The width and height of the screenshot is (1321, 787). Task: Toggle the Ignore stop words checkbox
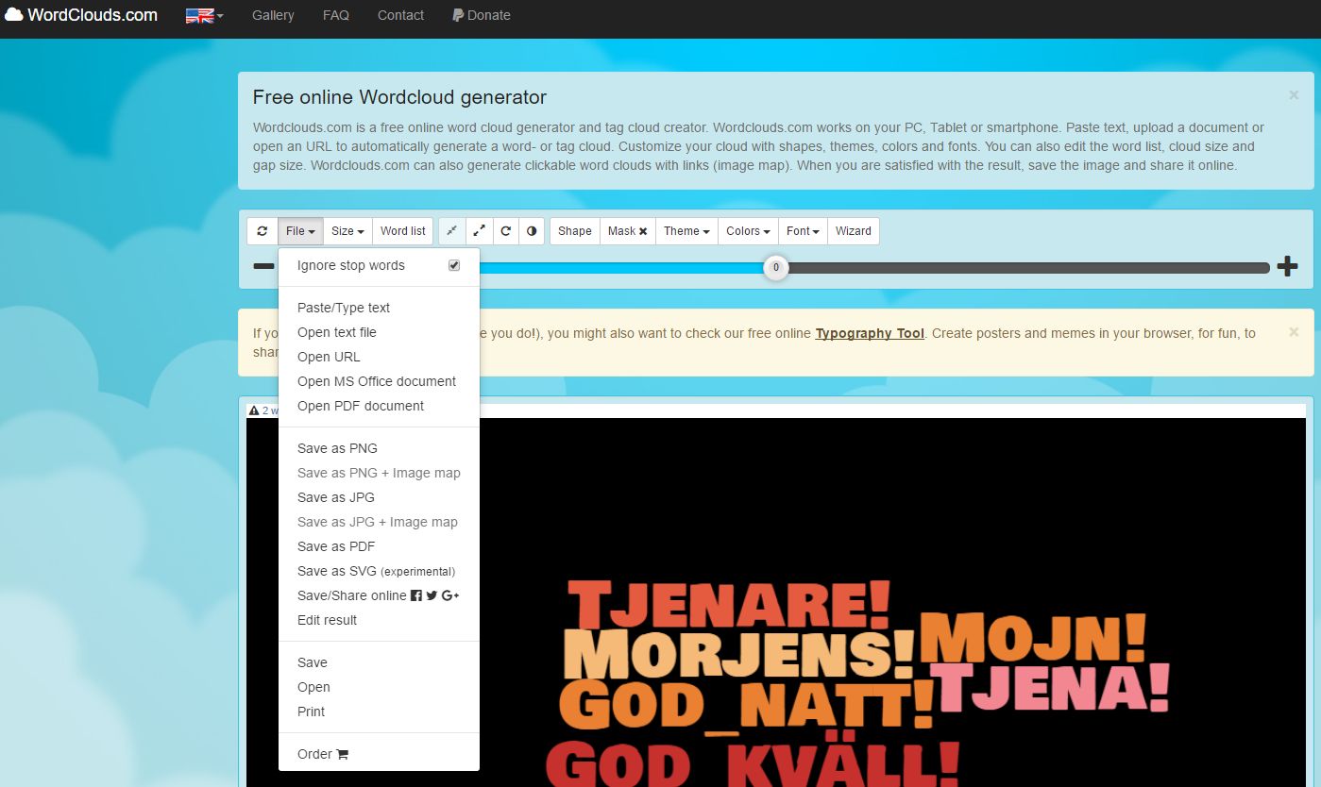click(454, 265)
